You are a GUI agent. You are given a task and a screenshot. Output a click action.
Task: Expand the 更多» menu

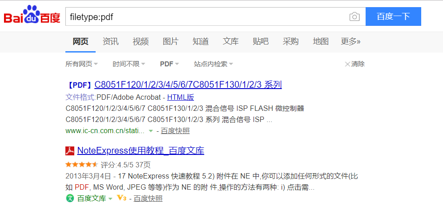pos(350,42)
